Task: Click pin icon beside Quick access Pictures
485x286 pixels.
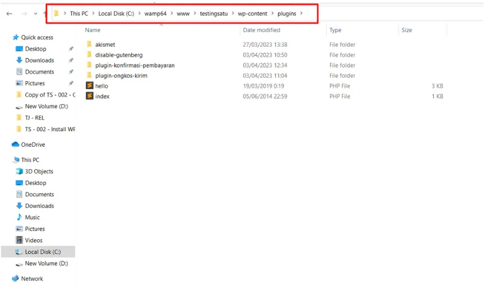Action: pos(71,83)
